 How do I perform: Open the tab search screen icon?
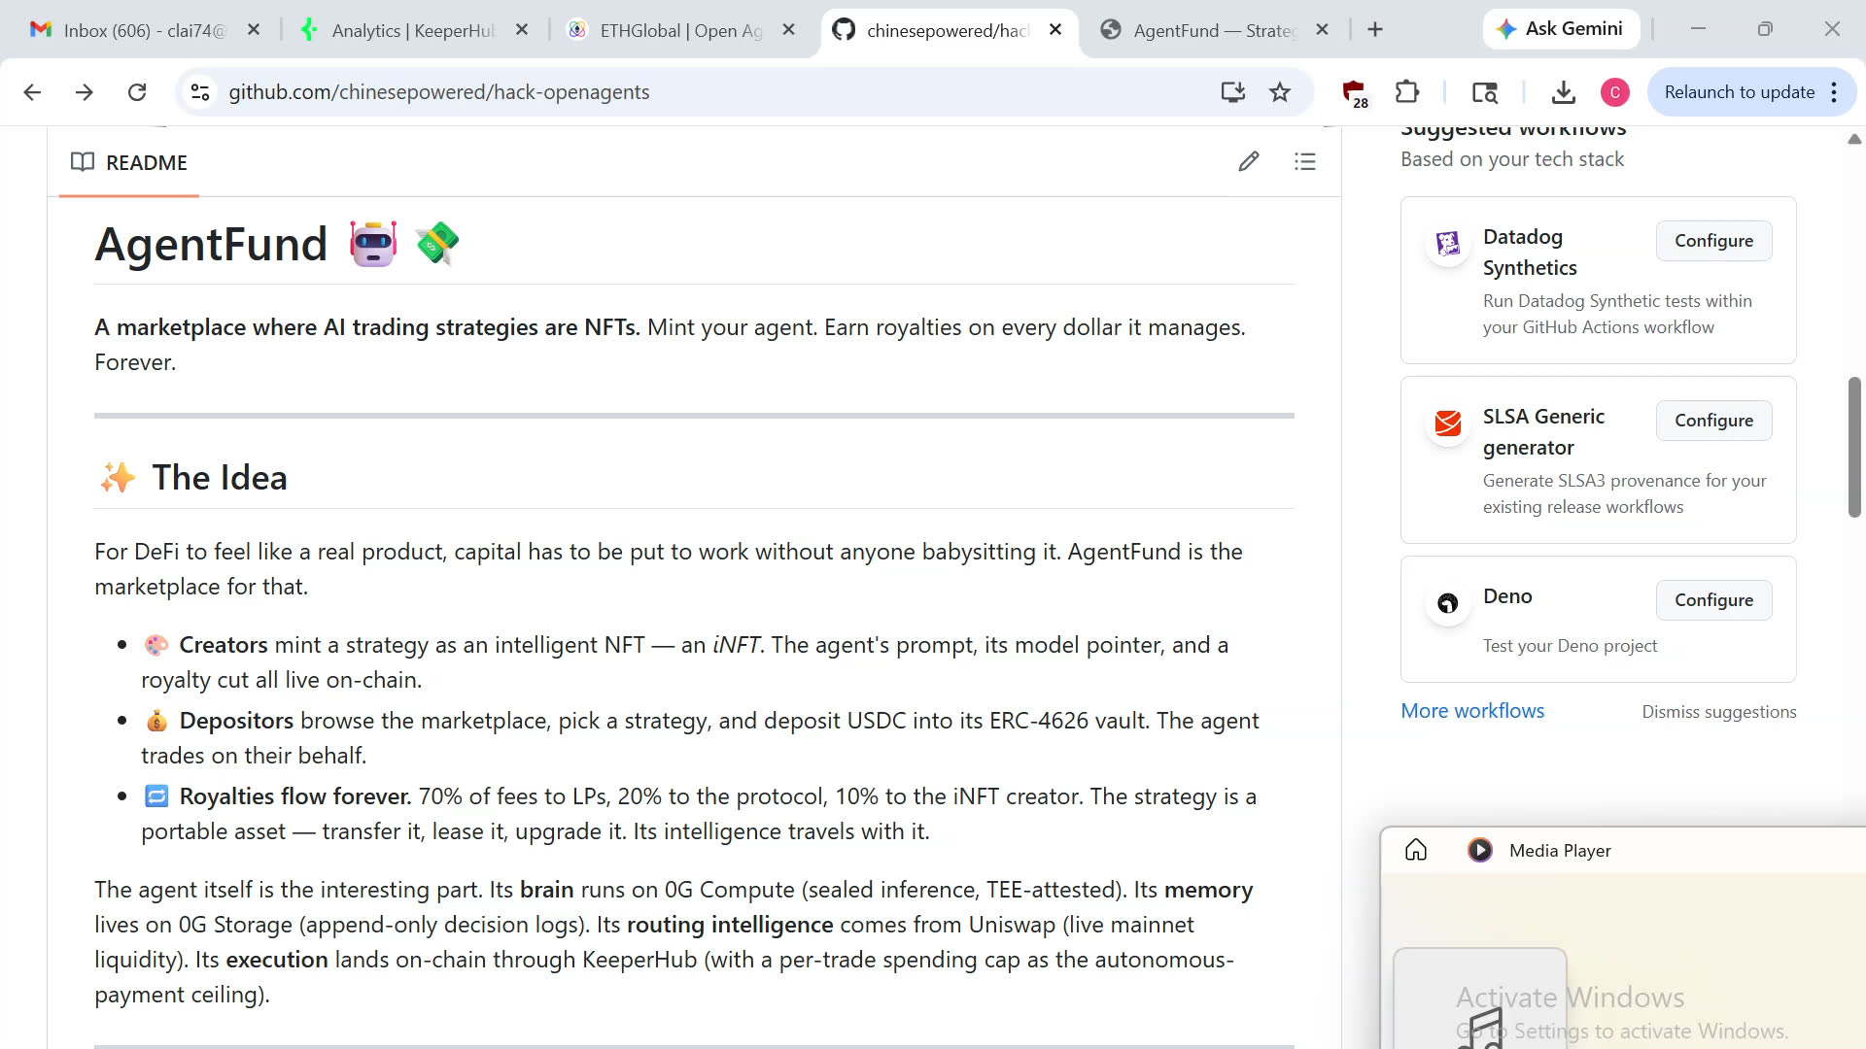point(1485,92)
